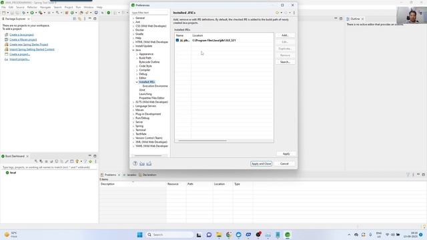427x240 pixels.
Task: Select the Code Style tree item
Action: click(x=145, y=66)
